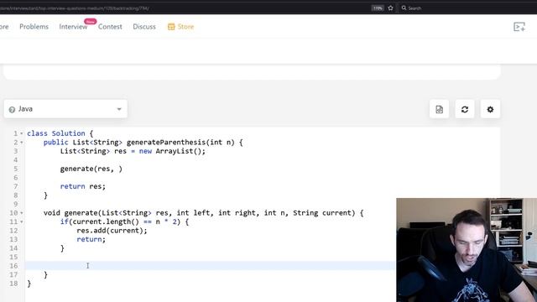This screenshot has width=537, height=302.
Task: Click the 'New' badge above Interview
Action: pos(91,22)
